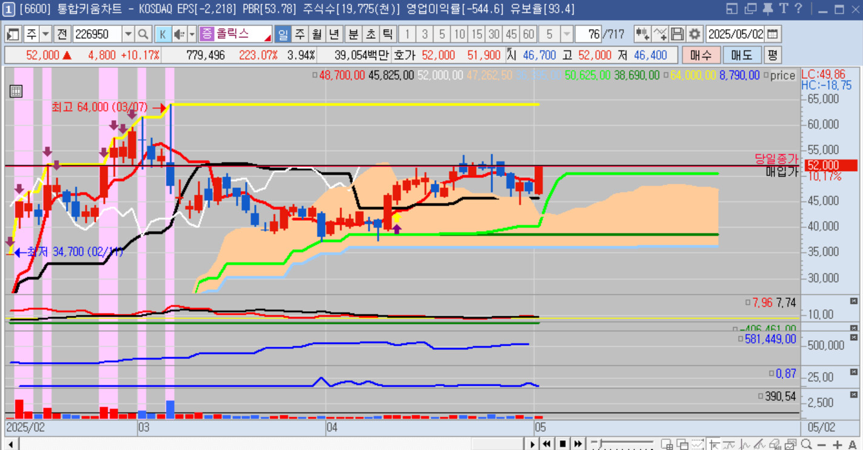Select the daily (일) chart period
The width and height of the screenshot is (863, 450).
click(283, 34)
